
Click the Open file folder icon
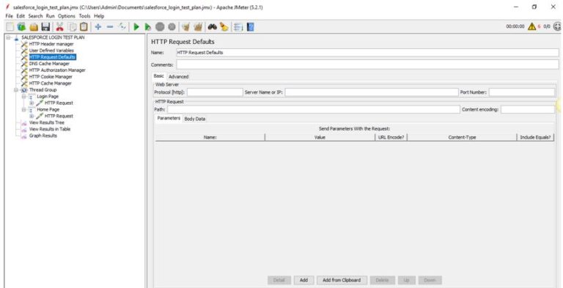(x=34, y=26)
